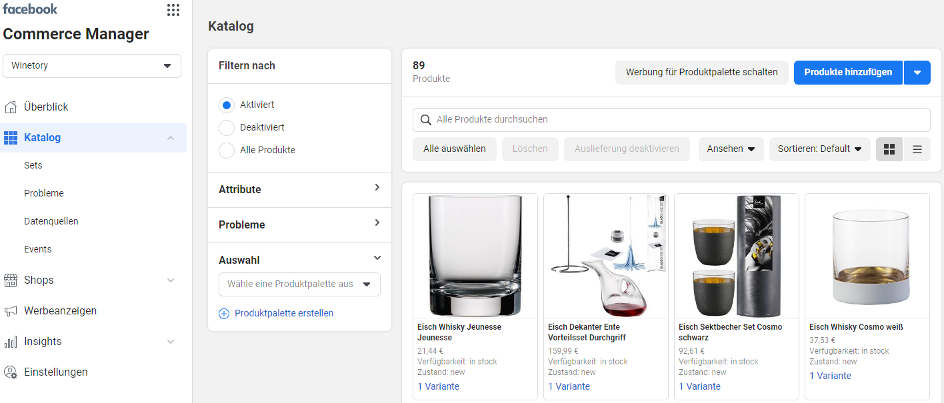
Task: Select the Aktiviert filter option
Action: 227,105
